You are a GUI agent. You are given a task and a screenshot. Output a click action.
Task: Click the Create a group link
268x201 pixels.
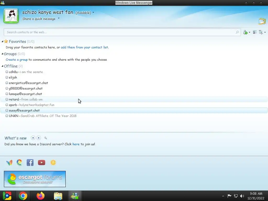[16, 60]
